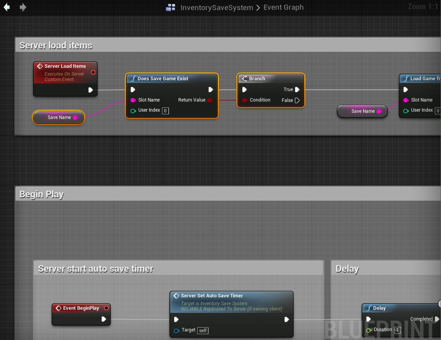Select InventorySaveSystem in the breadcrumb
The image size is (441, 340).
217,7
